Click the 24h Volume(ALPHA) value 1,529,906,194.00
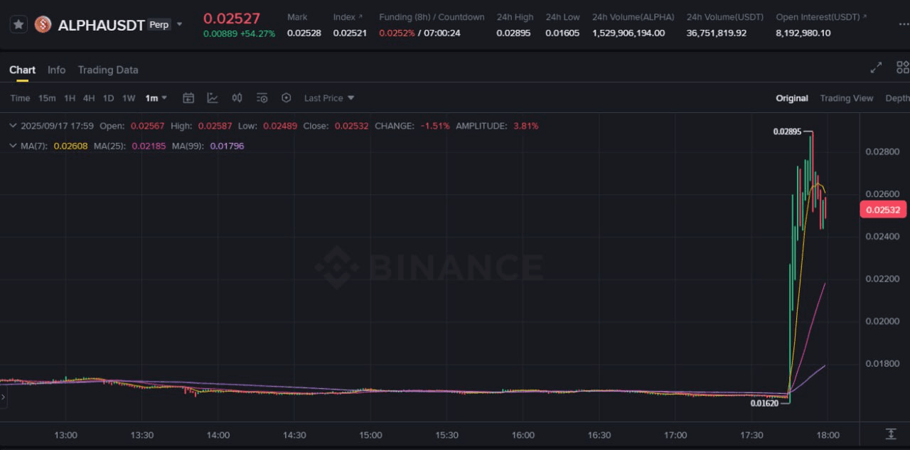910x450 pixels. pos(628,33)
